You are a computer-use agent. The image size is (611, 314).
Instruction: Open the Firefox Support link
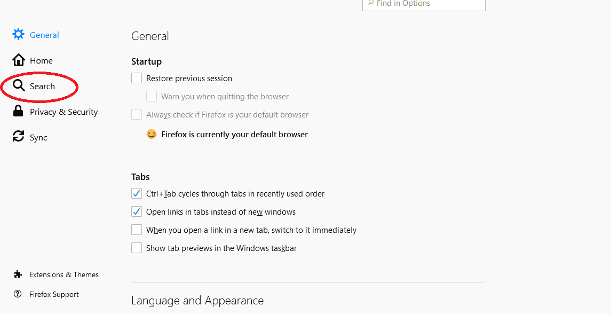coord(54,294)
